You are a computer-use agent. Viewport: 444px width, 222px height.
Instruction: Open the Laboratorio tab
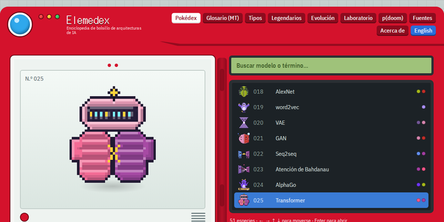tap(358, 18)
